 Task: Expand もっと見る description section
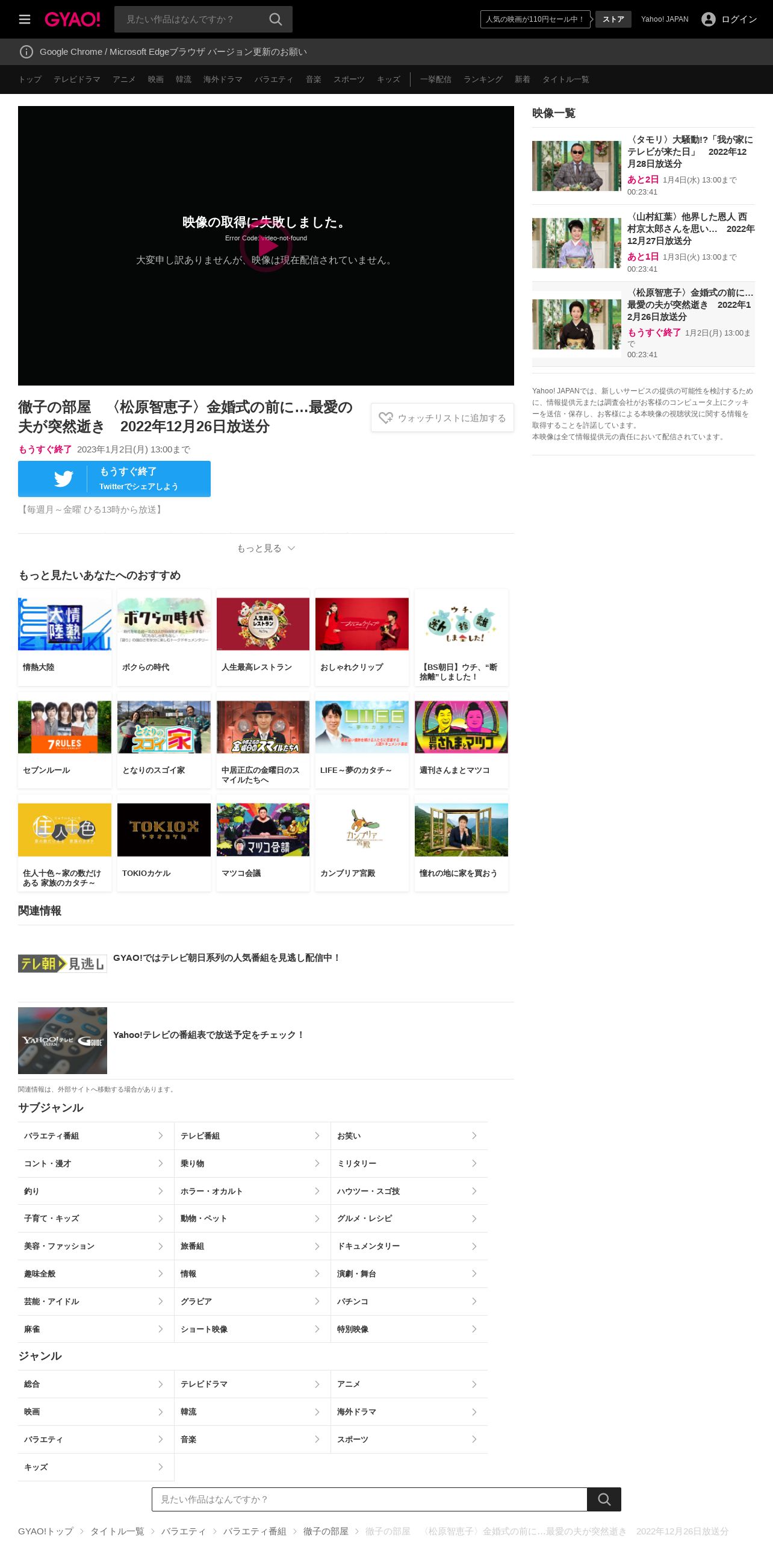pyautogui.click(x=266, y=548)
